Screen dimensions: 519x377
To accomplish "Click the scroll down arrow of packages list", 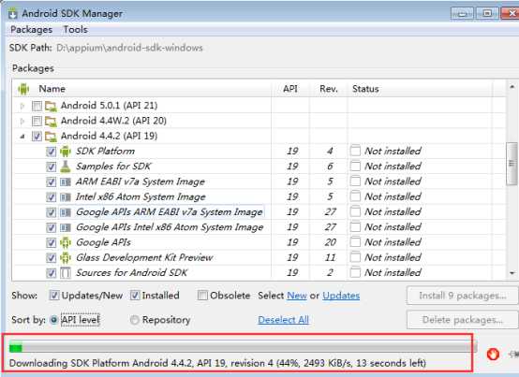I will point(512,273).
